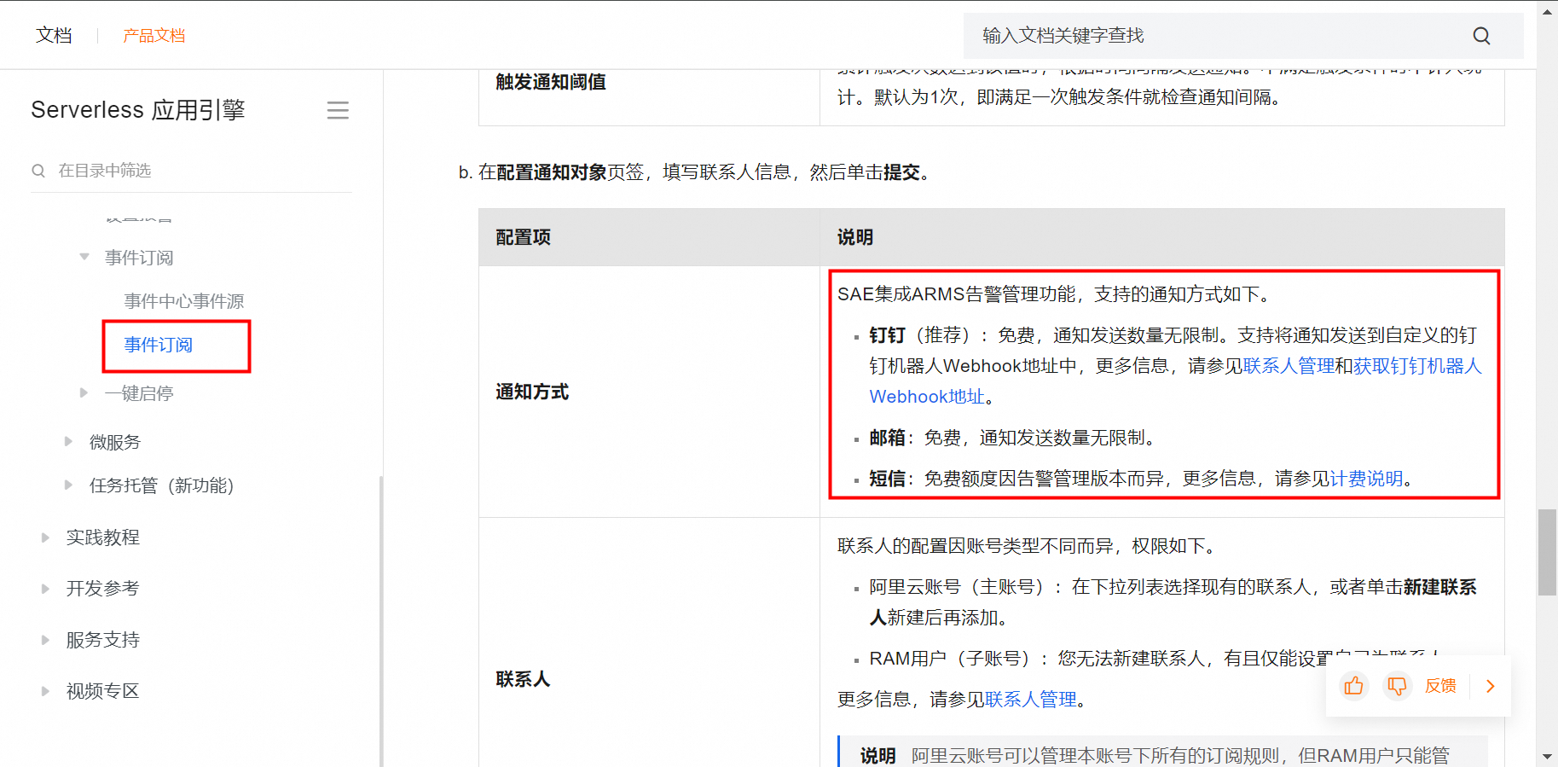Click the page scrollbar down arrow
1558x767 pixels.
(x=1547, y=758)
